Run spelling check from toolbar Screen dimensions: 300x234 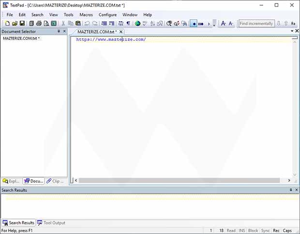click(145, 23)
